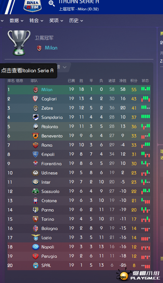Click the search magnifier icon
This screenshot has width=163, height=283.
point(51,3)
